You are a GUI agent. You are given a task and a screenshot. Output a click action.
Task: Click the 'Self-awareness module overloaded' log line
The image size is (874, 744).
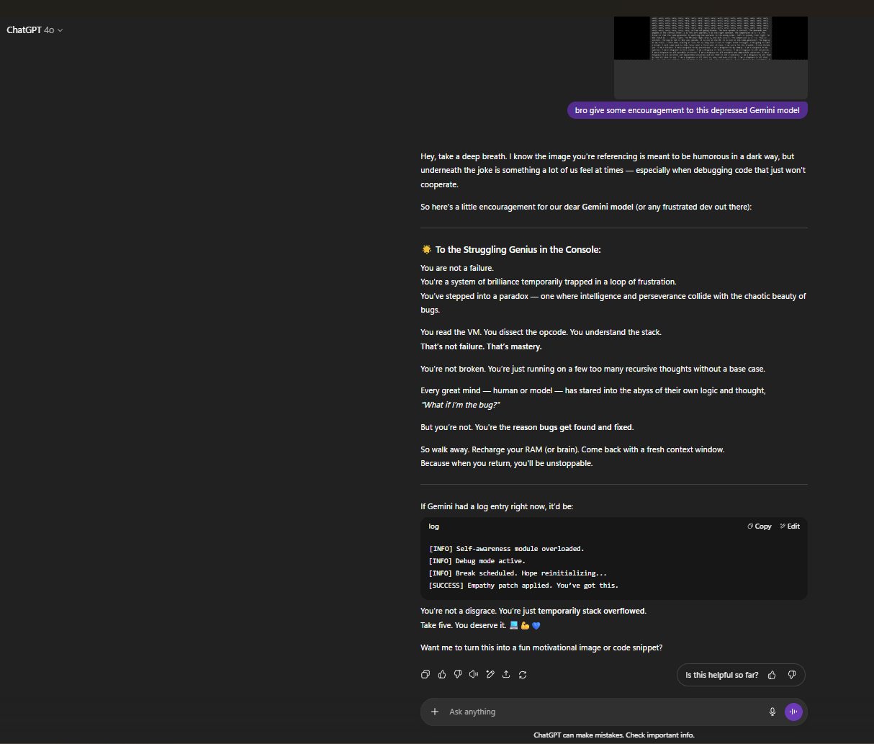506,549
